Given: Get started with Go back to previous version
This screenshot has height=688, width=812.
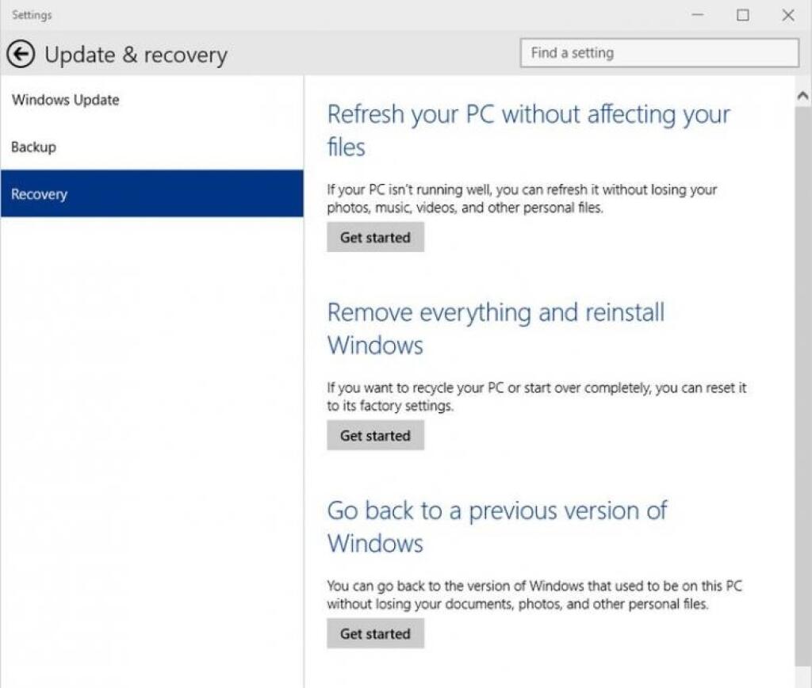Looking at the screenshot, I should (375, 633).
